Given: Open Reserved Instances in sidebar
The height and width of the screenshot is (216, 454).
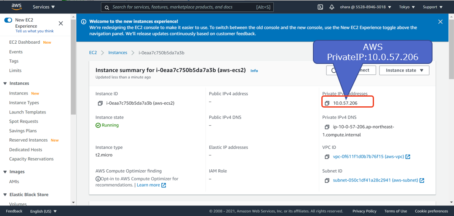Looking at the screenshot, I should 28,140.
